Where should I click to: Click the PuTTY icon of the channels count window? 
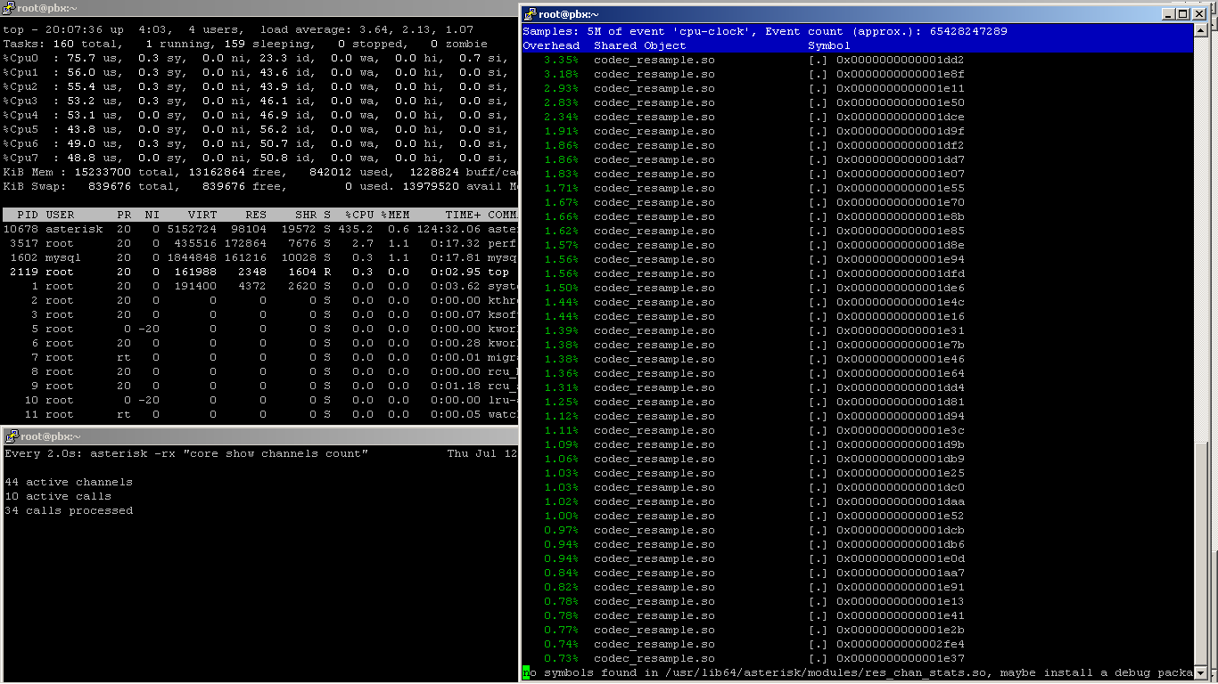pos(9,436)
